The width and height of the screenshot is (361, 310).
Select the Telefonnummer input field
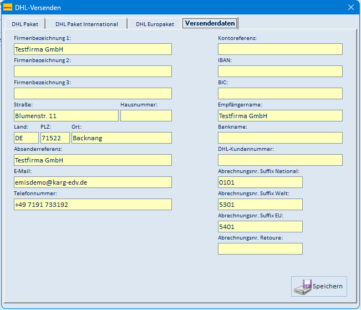[93, 204]
